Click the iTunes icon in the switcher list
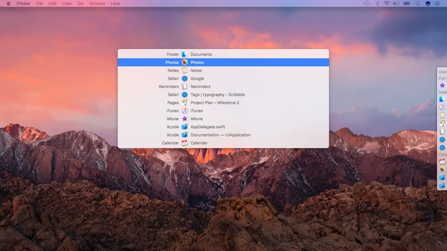Viewport: 447px width, 251px height. pyautogui.click(x=184, y=111)
